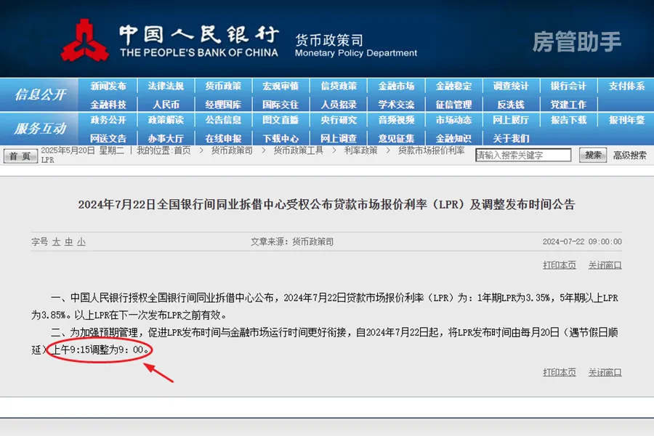The width and height of the screenshot is (654, 436).
Task: Open 货币政策工具 breadcrumb link
Action: click(298, 150)
